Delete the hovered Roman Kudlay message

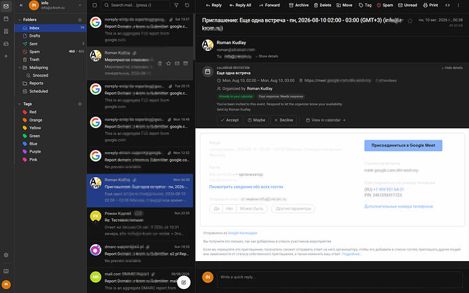click(x=160, y=63)
